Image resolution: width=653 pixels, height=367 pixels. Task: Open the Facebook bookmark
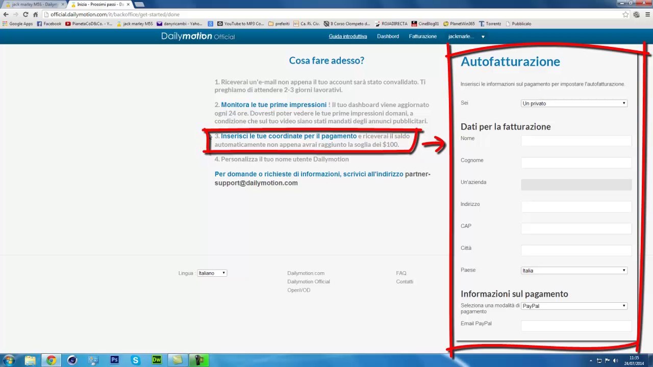(49, 23)
